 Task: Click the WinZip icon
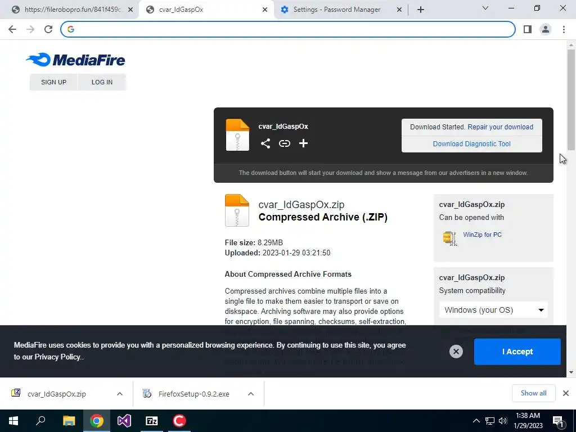pos(450,238)
